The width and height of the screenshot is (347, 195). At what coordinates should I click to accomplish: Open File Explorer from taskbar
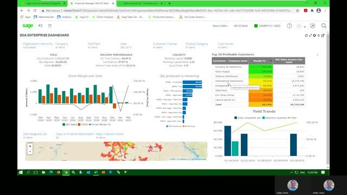point(43,172)
